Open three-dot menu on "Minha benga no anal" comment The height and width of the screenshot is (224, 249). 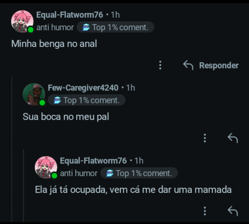[x=160, y=65]
